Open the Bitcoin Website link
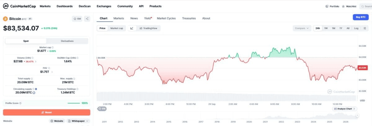The image size is (372, 126). [x=57, y=121]
